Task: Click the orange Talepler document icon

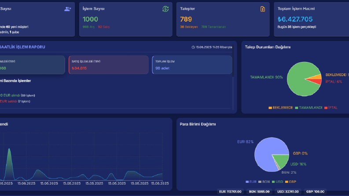Action: [263, 9]
